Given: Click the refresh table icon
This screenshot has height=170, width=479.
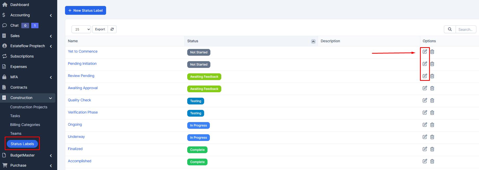Looking at the screenshot, I should (x=112, y=29).
